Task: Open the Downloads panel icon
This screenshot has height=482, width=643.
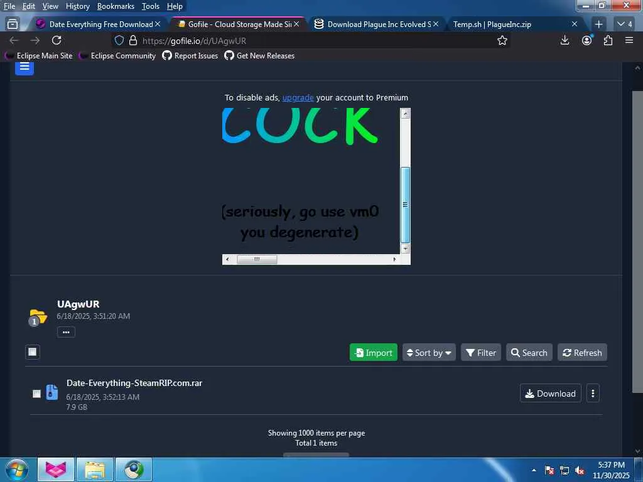Action: coord(565,40)
